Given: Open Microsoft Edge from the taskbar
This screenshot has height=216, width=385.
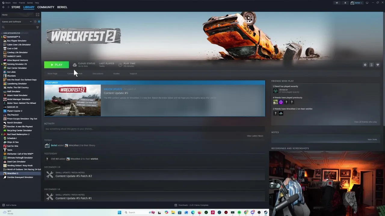Looking at the screenshot, I should tap(193, 212).
